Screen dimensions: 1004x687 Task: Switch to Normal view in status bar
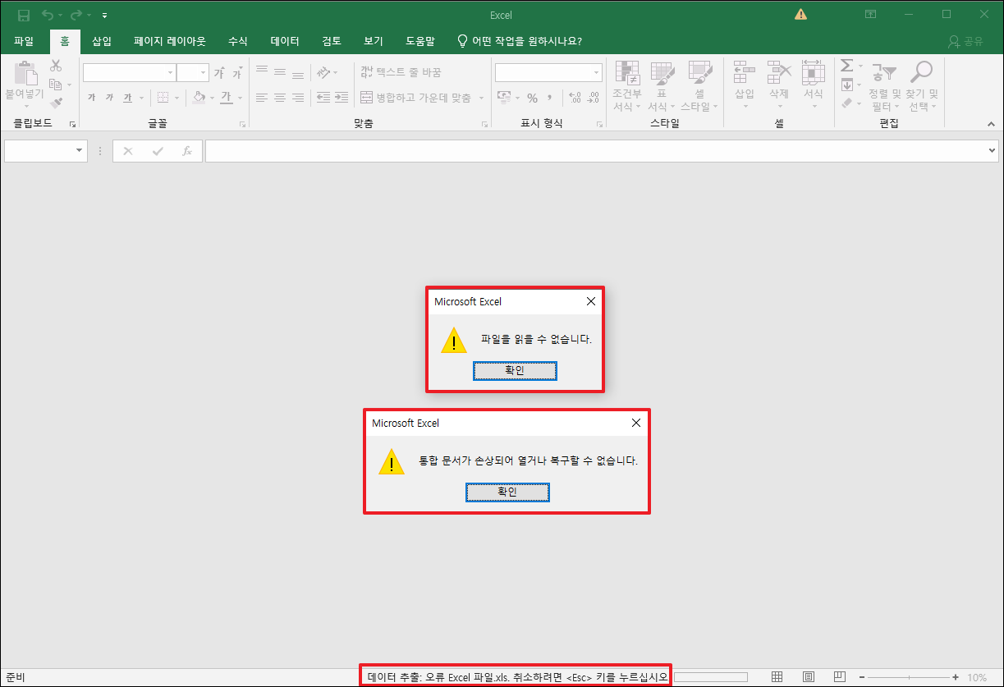pyautogui.click(x=777, y=677)
